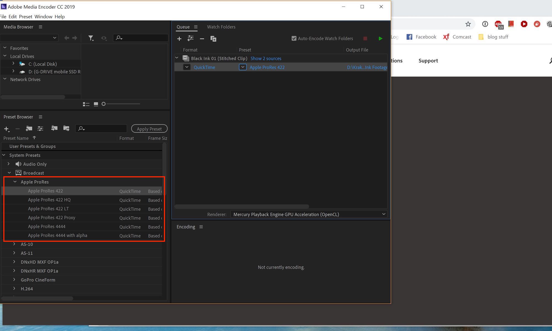Click the Preset Browser search icon
The width and height of the screenshot is (552, 331).
81,129
